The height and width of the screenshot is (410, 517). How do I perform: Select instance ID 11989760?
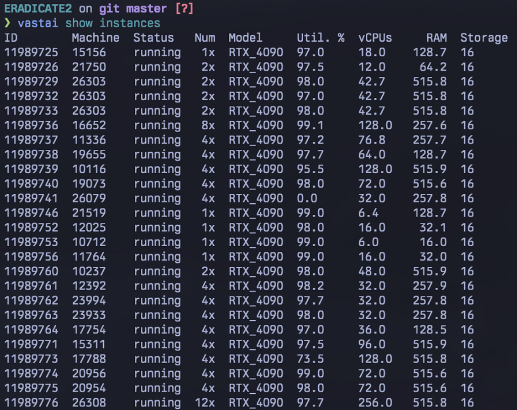coord(31,272)
